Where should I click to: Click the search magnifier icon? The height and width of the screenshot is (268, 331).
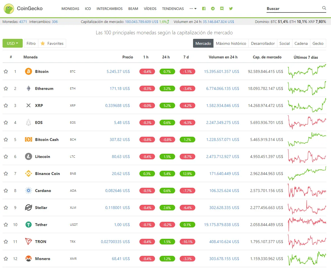click(324, 8)
